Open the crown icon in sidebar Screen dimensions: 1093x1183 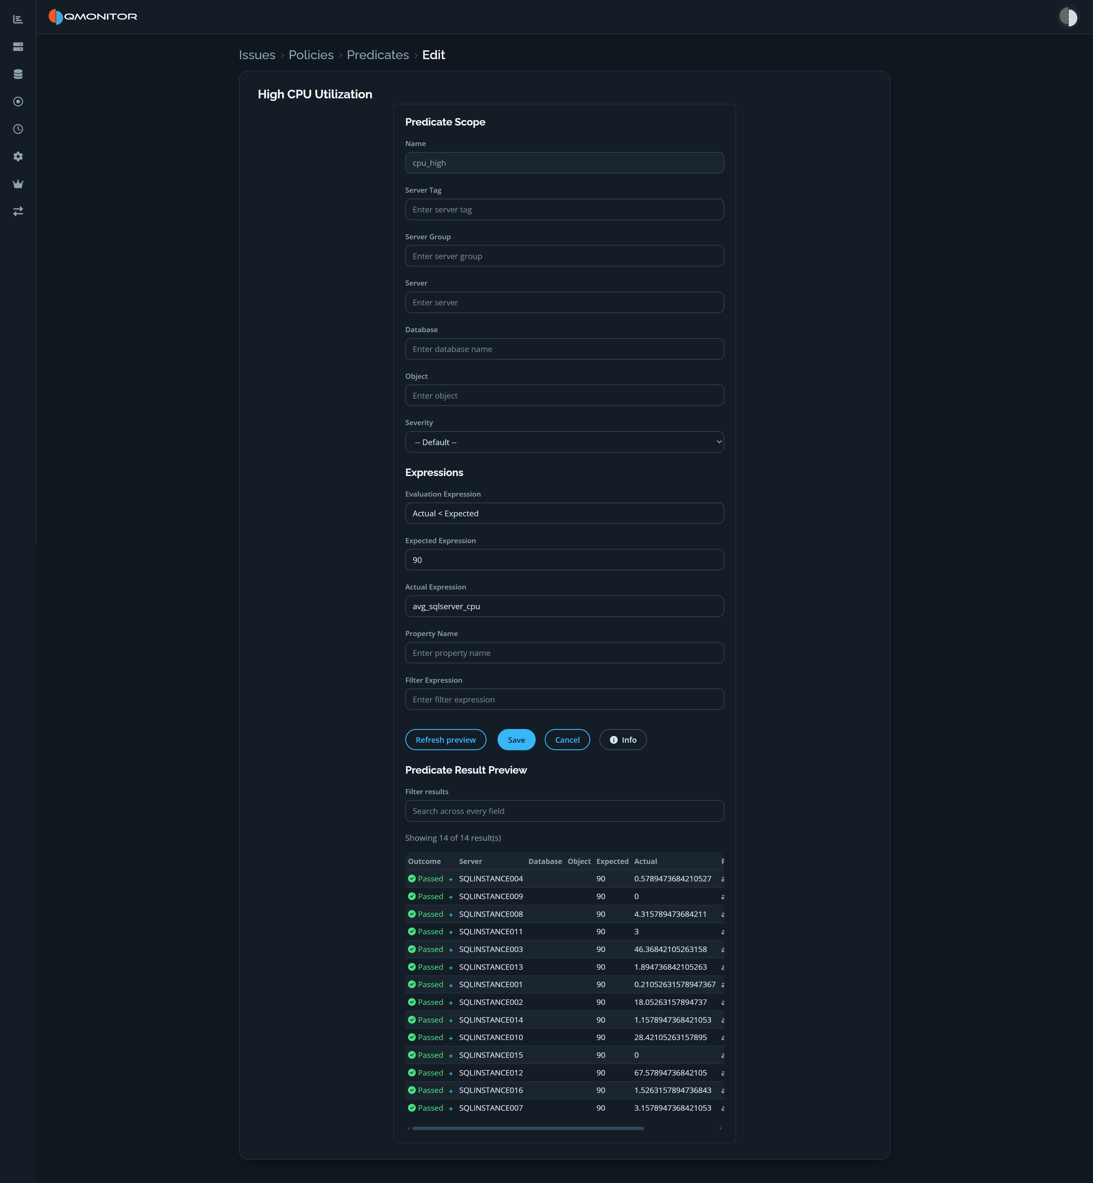click(18, 184)
